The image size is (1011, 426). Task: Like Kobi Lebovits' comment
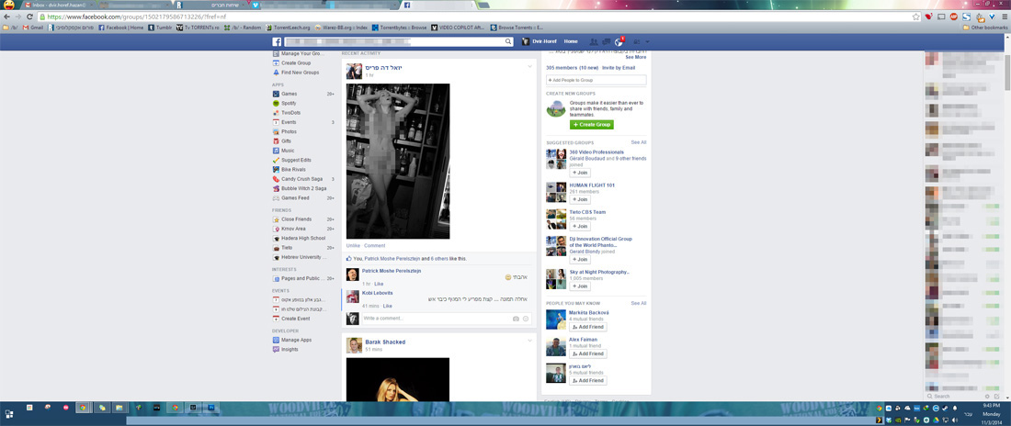pyautogui.click(x=387, y=306)
